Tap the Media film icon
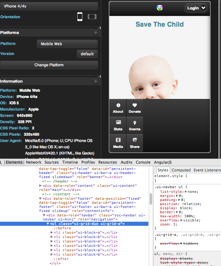 click(x=118, y=140)
